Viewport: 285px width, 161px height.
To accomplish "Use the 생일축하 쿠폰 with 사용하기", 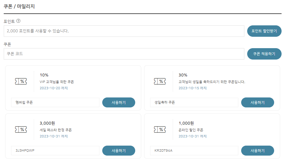I will pos(258,103).
